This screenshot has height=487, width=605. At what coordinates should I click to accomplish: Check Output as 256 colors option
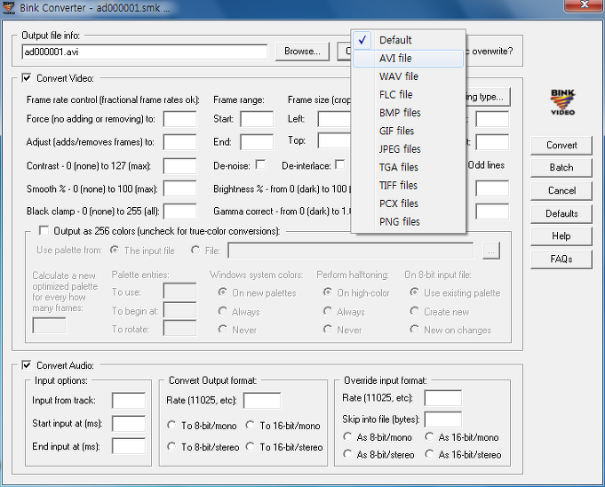44,231
